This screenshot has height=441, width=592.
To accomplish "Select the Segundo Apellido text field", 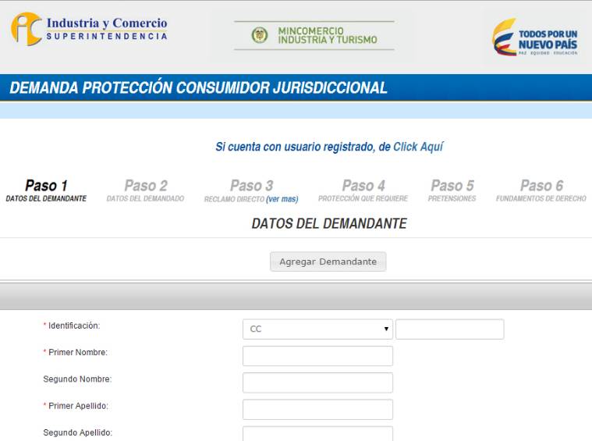I will [x=317, y=434].
